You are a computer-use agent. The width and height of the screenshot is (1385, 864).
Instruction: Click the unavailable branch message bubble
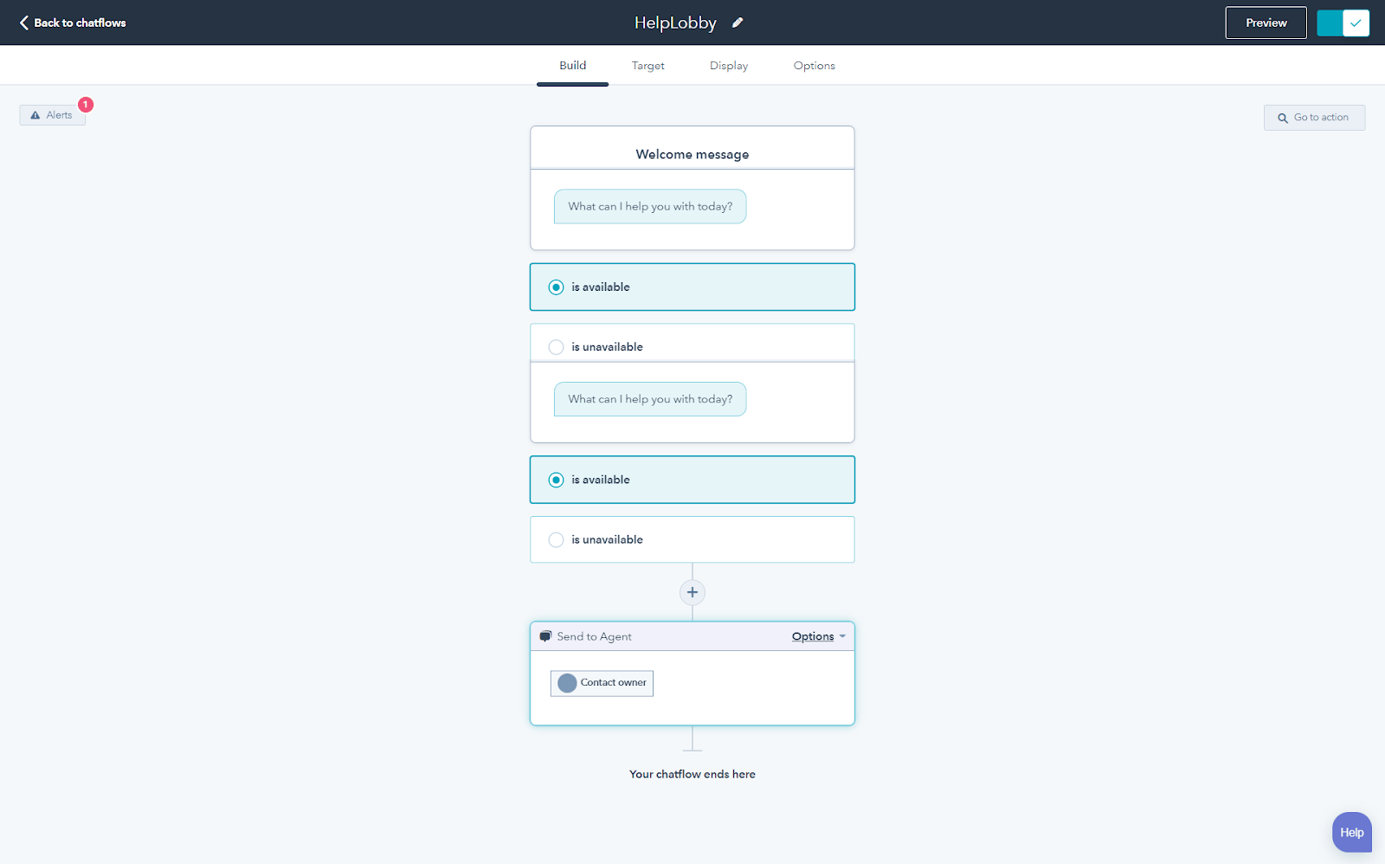pos(650,399)
